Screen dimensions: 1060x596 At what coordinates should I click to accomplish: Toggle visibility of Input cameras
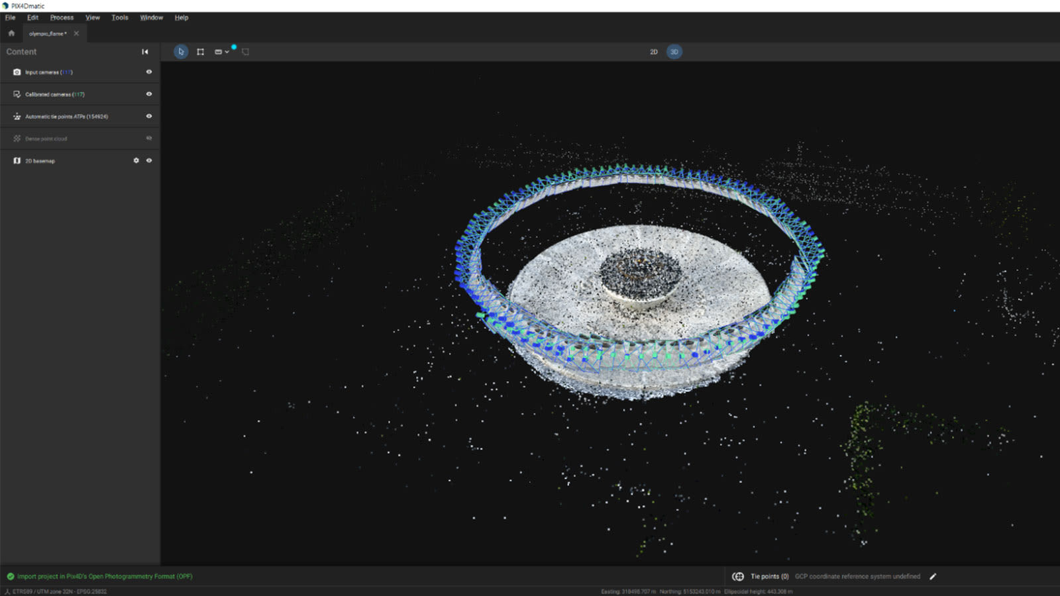pyautogui.click(x=149, y=72)
